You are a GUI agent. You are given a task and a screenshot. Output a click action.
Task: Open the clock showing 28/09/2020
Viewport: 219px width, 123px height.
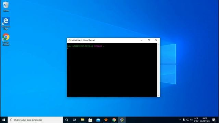tap(205, 120)
